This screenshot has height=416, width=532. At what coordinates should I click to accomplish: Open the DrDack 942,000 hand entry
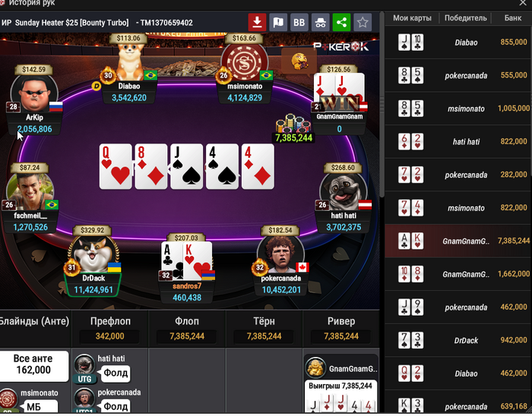pyautogui.click(x=458, y=340)
